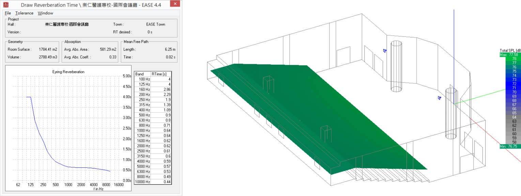
Task: Click the upper loudspeaker symbol in 3D view
Action: click(385, 51)
